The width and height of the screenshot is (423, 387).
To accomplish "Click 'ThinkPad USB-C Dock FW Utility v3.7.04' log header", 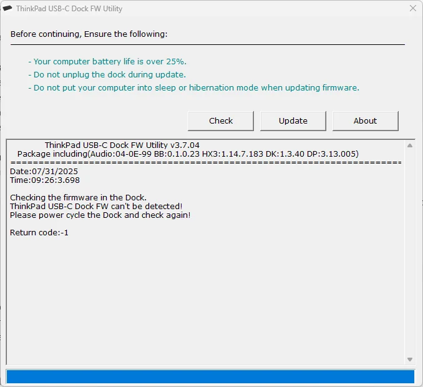I will point(122,145).
